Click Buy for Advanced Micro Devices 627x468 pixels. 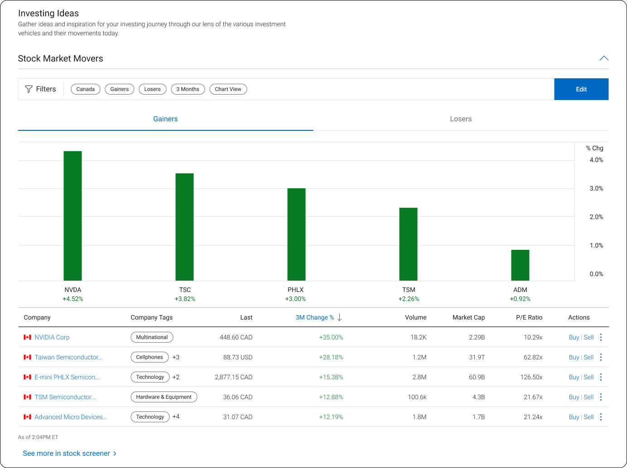[574, 417]
